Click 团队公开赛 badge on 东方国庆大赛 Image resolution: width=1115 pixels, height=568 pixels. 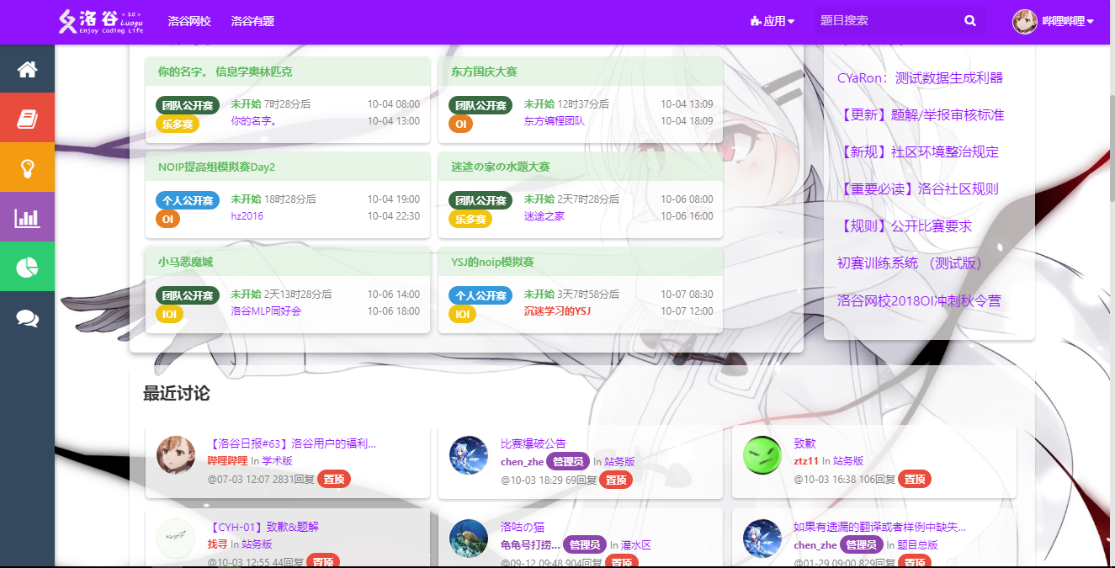481,105
